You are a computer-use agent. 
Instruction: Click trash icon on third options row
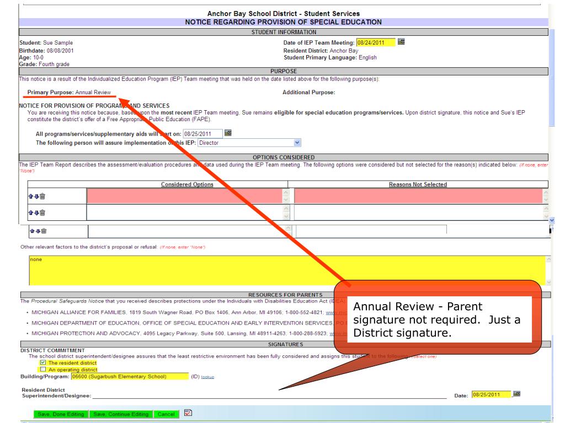(x=44, y=231)
